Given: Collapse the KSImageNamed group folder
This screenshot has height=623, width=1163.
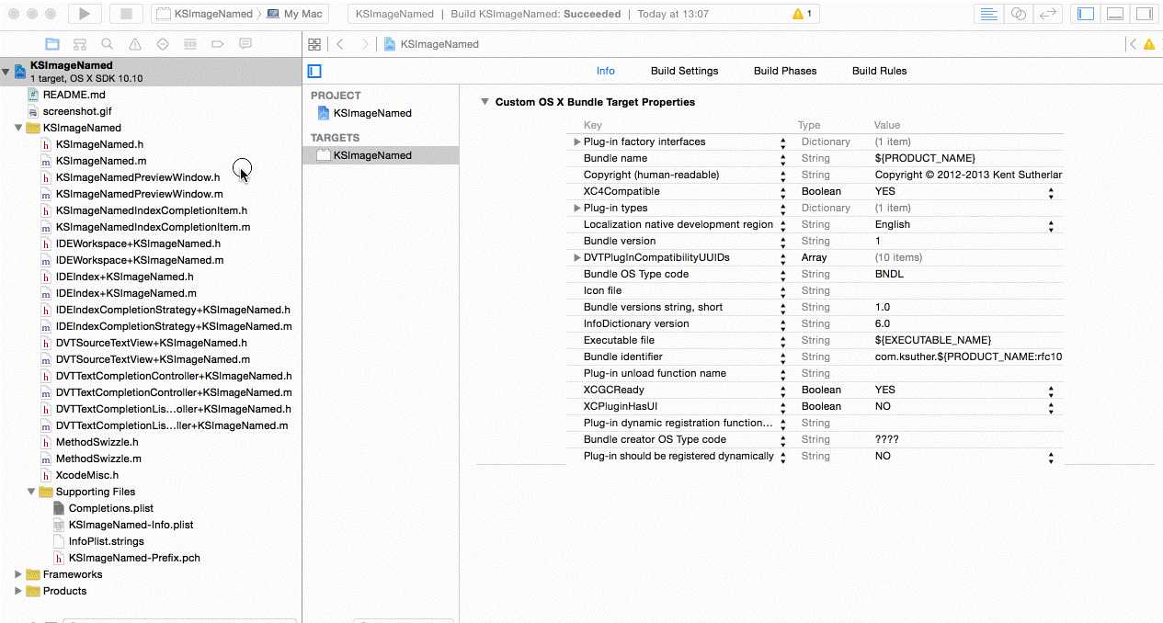Looking at the screenshot, I should coord(18,128).
